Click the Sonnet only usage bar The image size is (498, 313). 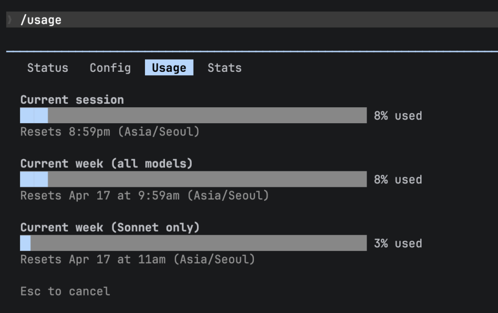coord(193,243)
